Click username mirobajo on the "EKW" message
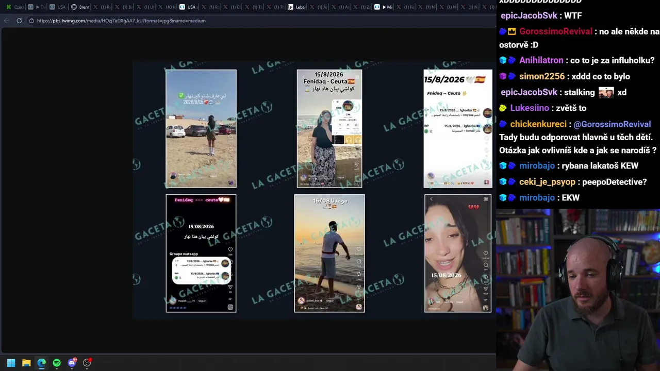Screen dimensions: 660x371 (x=537, y=198)
